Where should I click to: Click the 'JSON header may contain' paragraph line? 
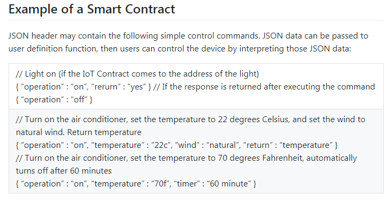[x=188, y=36]
